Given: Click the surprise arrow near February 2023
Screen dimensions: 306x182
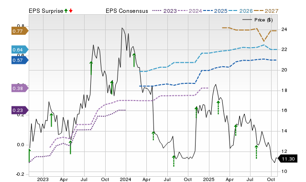Looking at the screenshot, I should click(51, 120).
